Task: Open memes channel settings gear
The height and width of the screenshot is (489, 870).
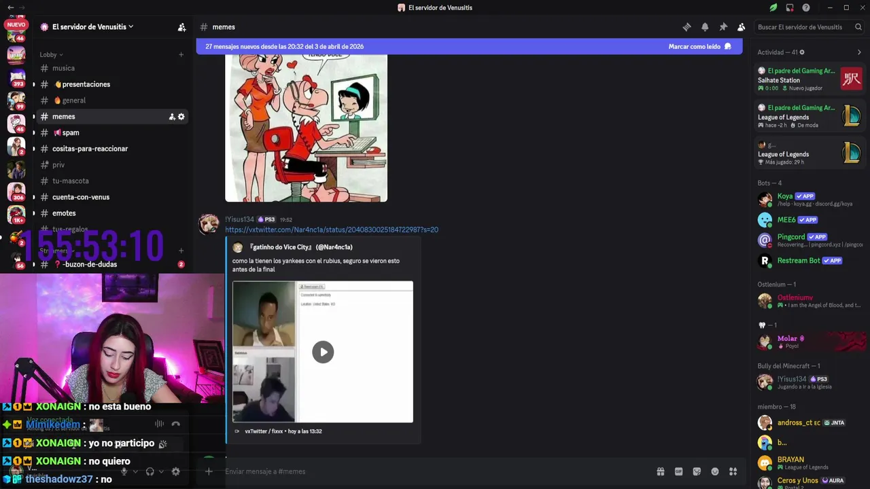Action: pyautogui.click(x=181, y=117)
